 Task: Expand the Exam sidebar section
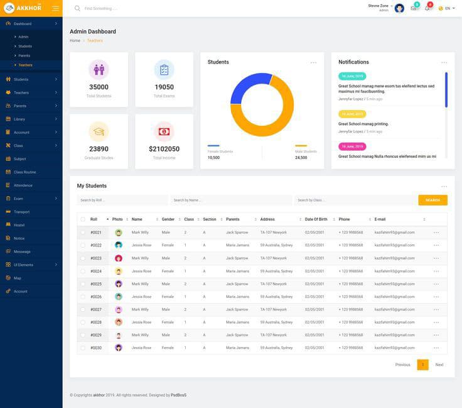click(31, 199)
